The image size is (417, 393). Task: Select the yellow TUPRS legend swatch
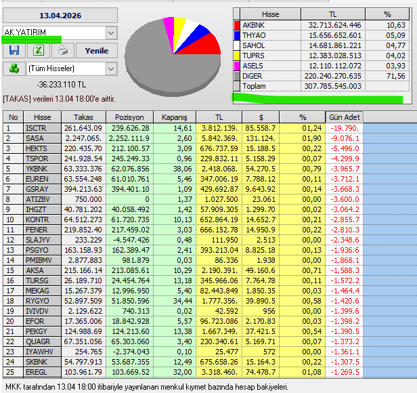(x=237, y=56)
